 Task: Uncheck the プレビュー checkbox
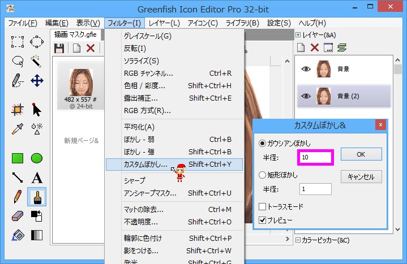(262, 220)
